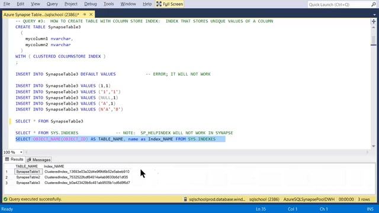
Task: Switch to the Results tab
Action: click(x=14, y=159)
